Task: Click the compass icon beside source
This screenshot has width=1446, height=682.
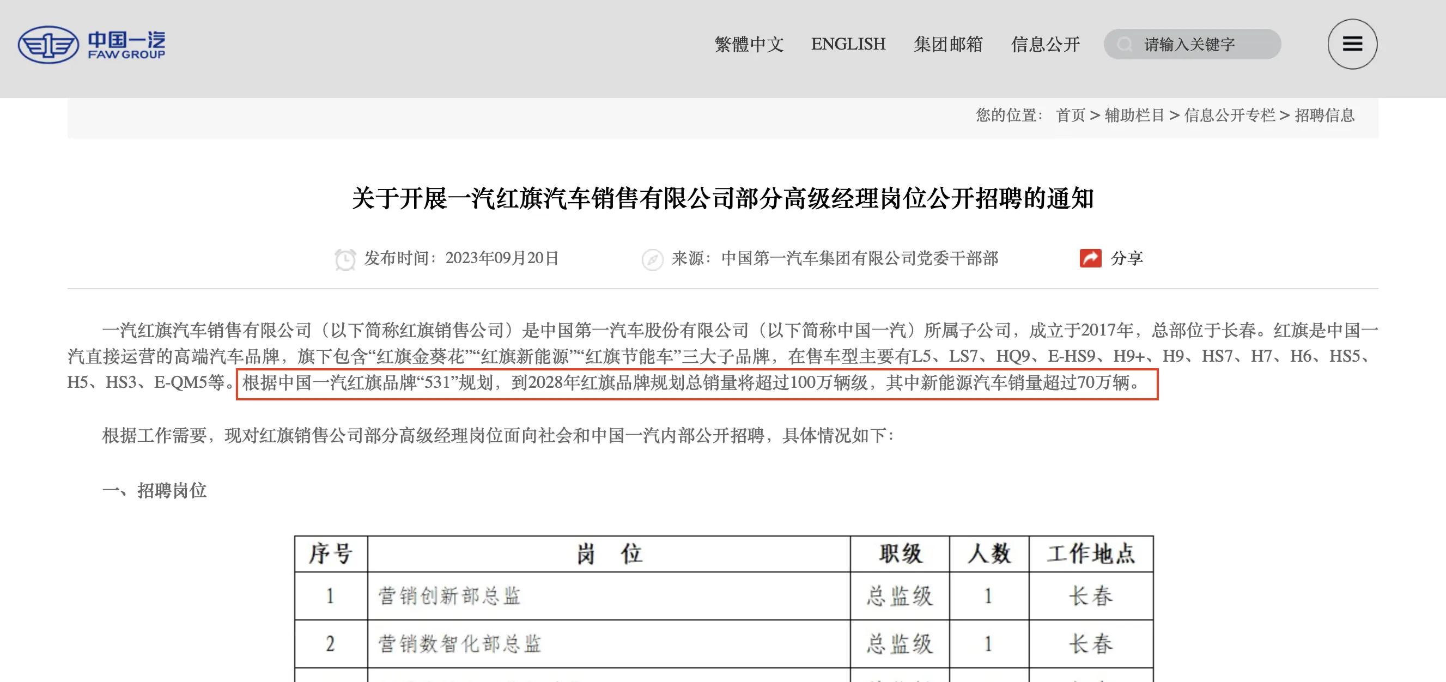Action: [652, 259]
